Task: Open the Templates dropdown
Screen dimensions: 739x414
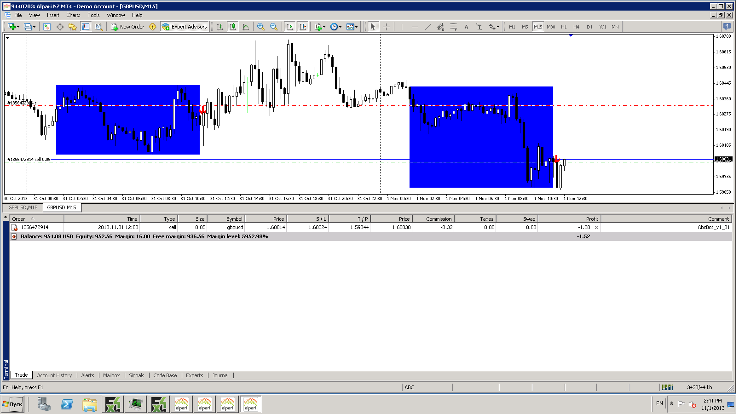Action: pos(352,27)
